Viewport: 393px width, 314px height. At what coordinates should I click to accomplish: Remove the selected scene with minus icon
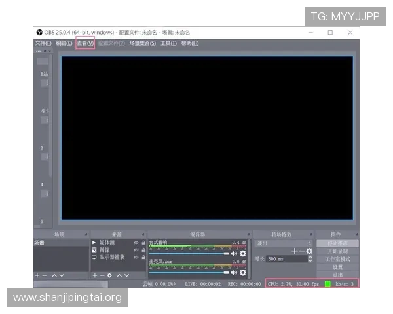click(45, 275)
